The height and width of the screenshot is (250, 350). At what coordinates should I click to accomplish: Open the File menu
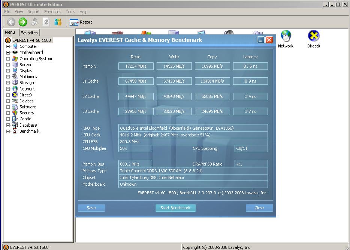click(7, 12)
